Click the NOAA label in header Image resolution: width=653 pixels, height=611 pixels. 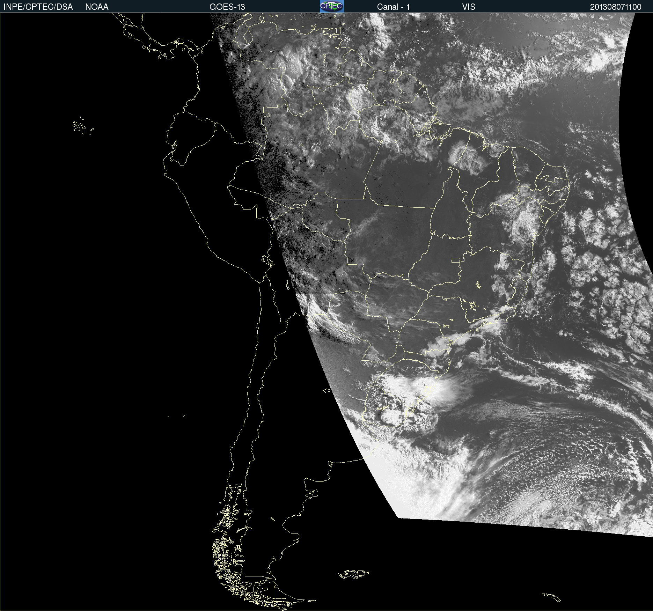point(97,7)
